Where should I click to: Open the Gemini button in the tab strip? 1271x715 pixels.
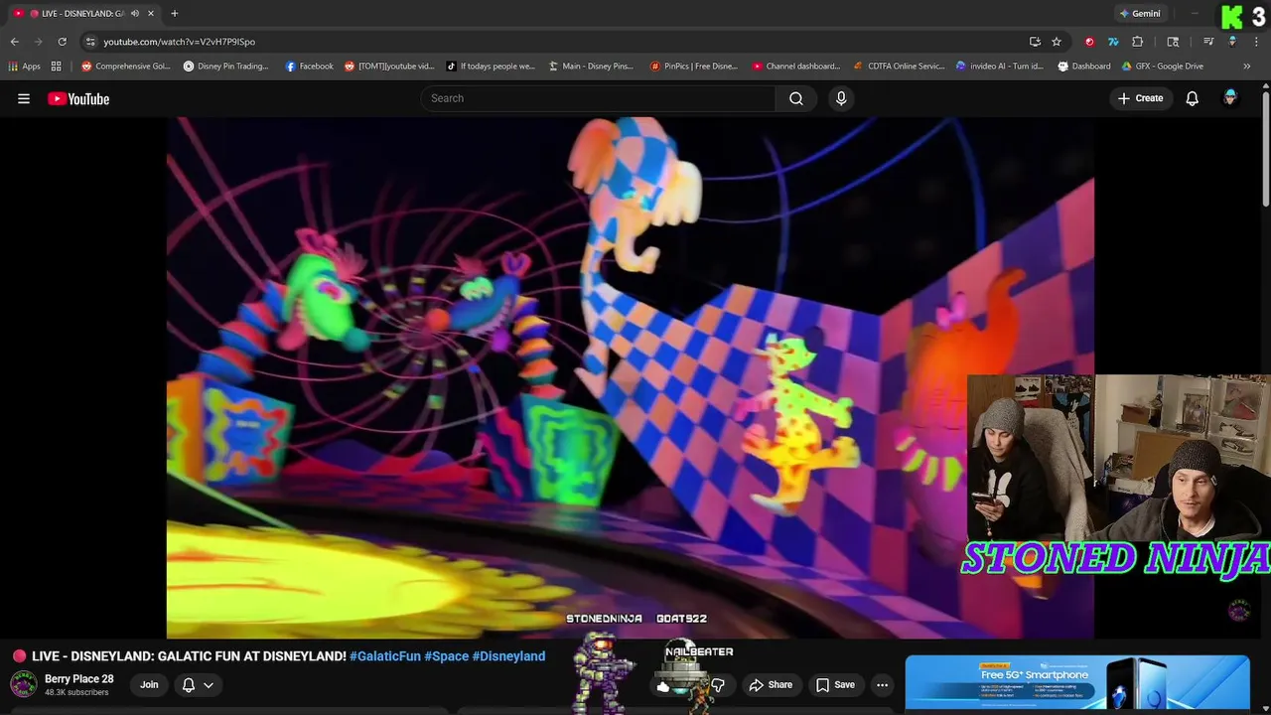pyautogui.click(x=1140, y=14)
